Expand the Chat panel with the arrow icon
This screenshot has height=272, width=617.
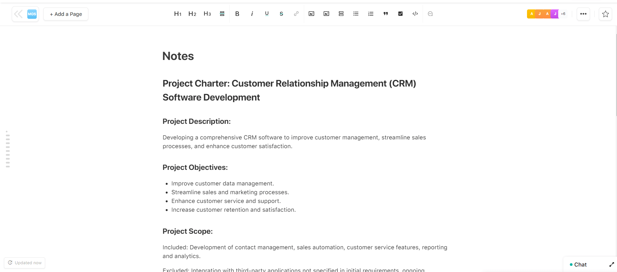click(611, 265)
